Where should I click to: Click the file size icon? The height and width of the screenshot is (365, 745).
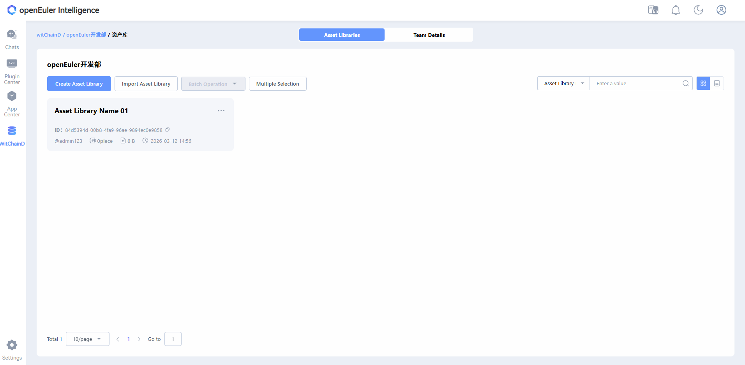point(123,140)
